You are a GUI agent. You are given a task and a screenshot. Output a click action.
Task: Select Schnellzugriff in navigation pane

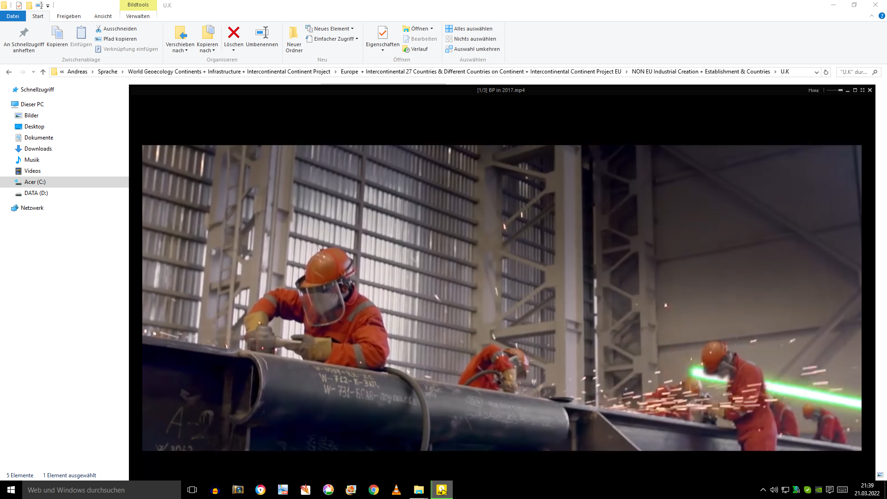(x=37, y=90)
